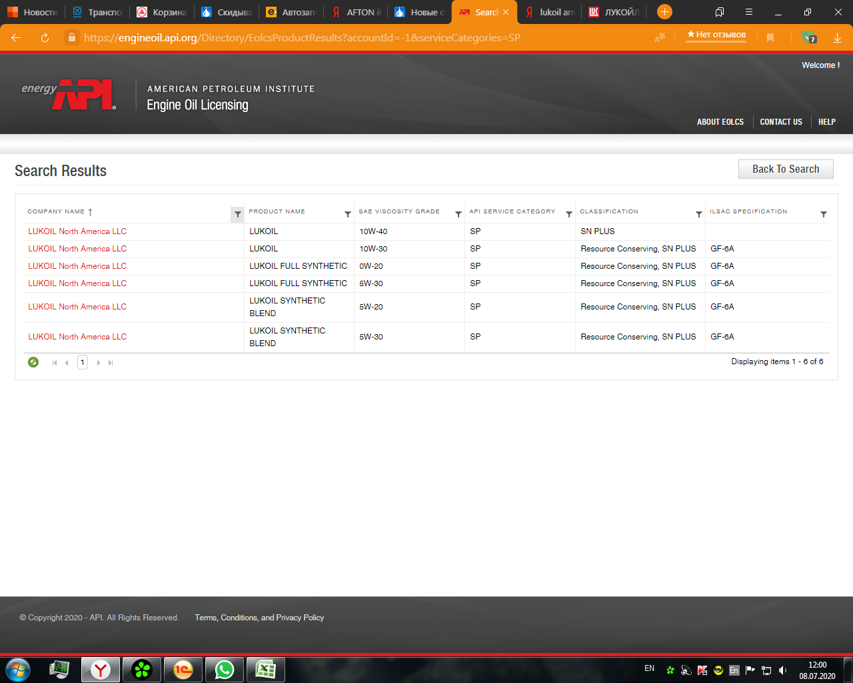Image resolution: width=853 pixels, height=683 pixels.
Task: Go to first page of results
Action: [x=55, y=363]
